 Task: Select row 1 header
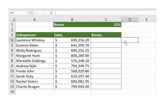tap(12, 25)
